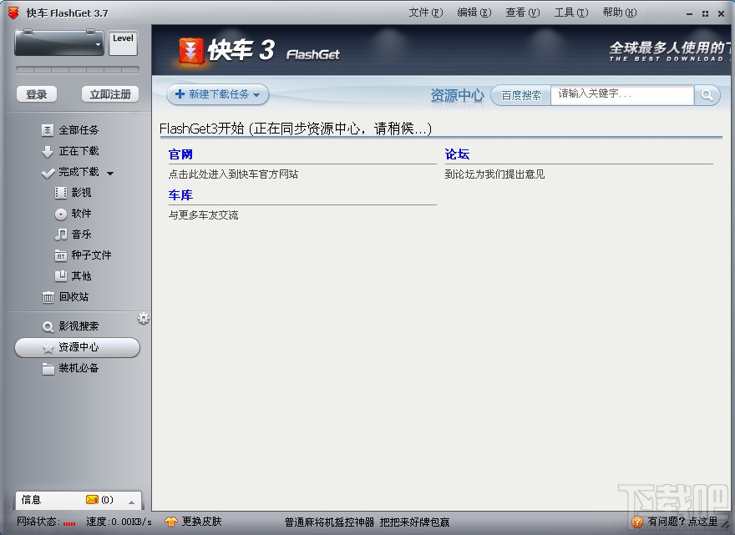The height and width of the screenshot is (535, 735).
Task: Open the File (文件) menu
Action: pyautogui.click(x=426, y=13)
